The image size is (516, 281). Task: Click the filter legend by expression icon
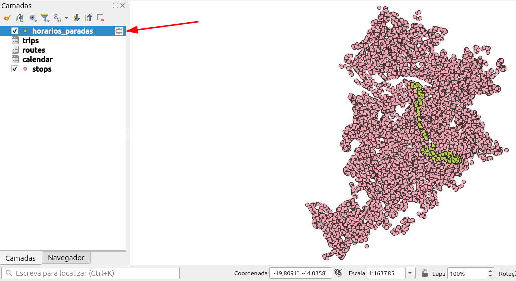(x=58, y=18)
